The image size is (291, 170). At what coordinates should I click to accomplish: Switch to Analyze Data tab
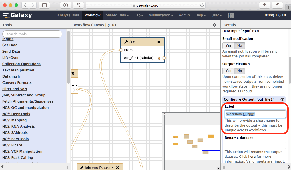pyautogui.click(x=68, y=15)
